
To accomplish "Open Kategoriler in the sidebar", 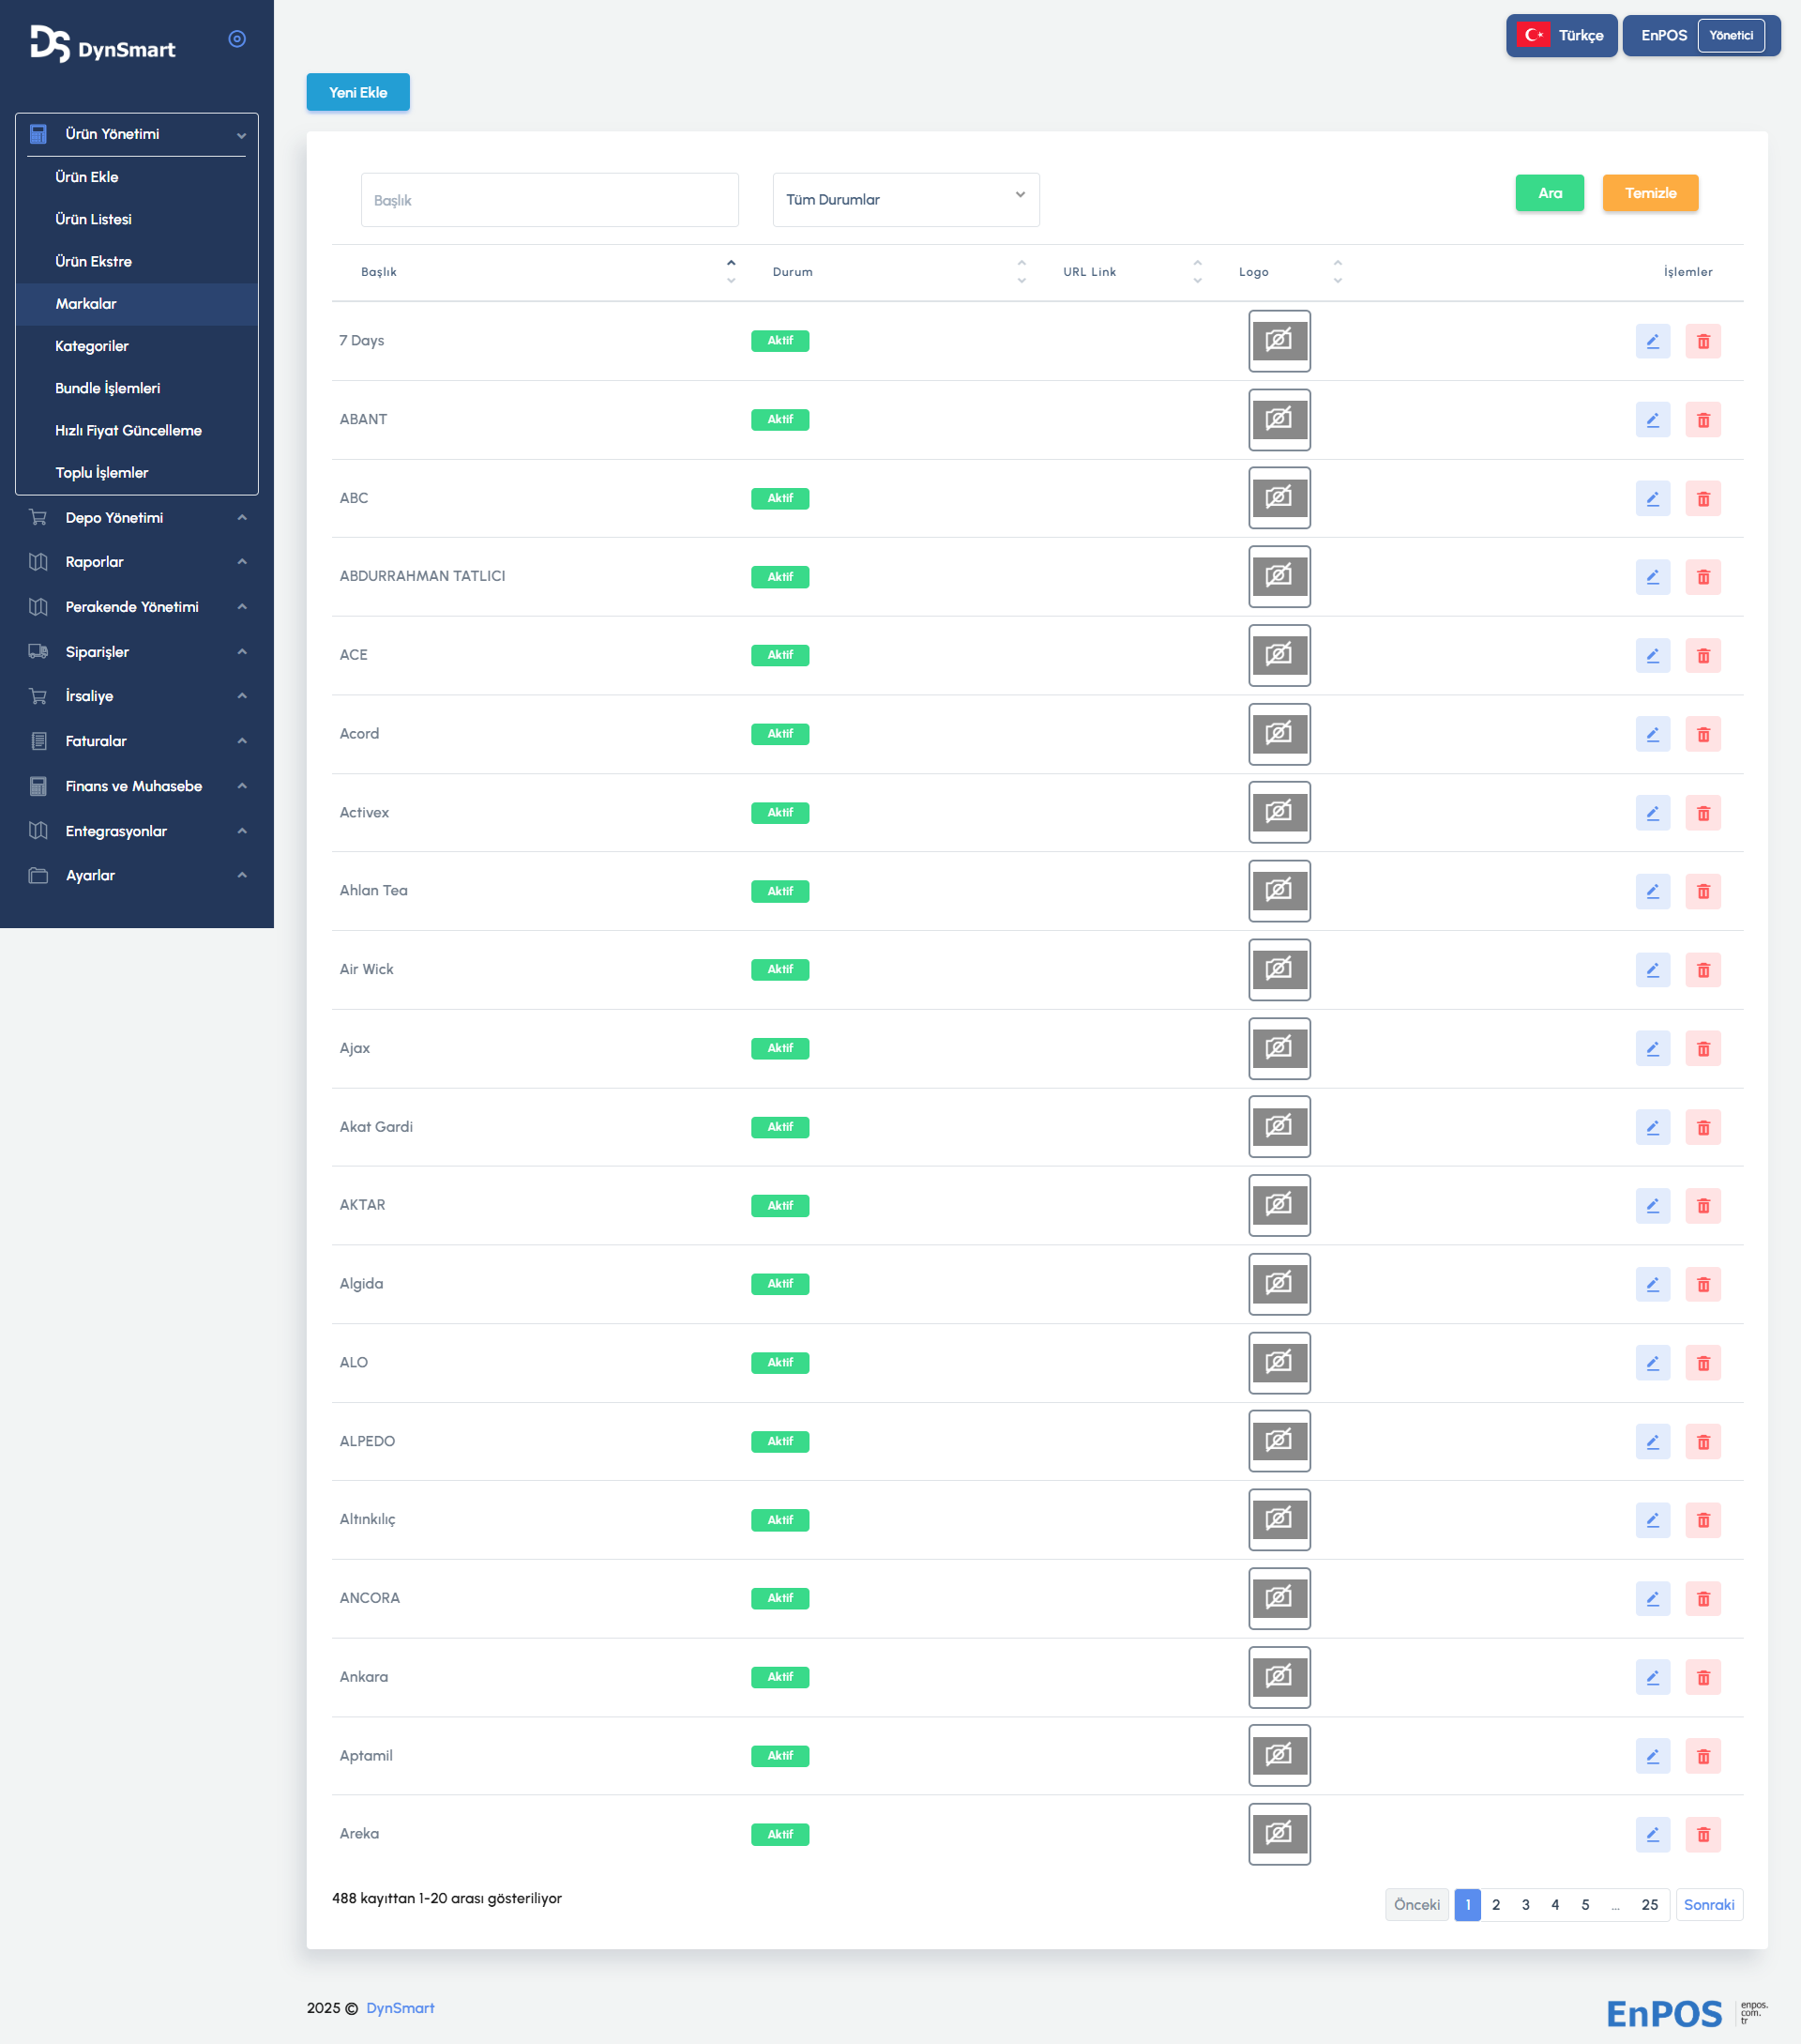I will tap(92, 346).
